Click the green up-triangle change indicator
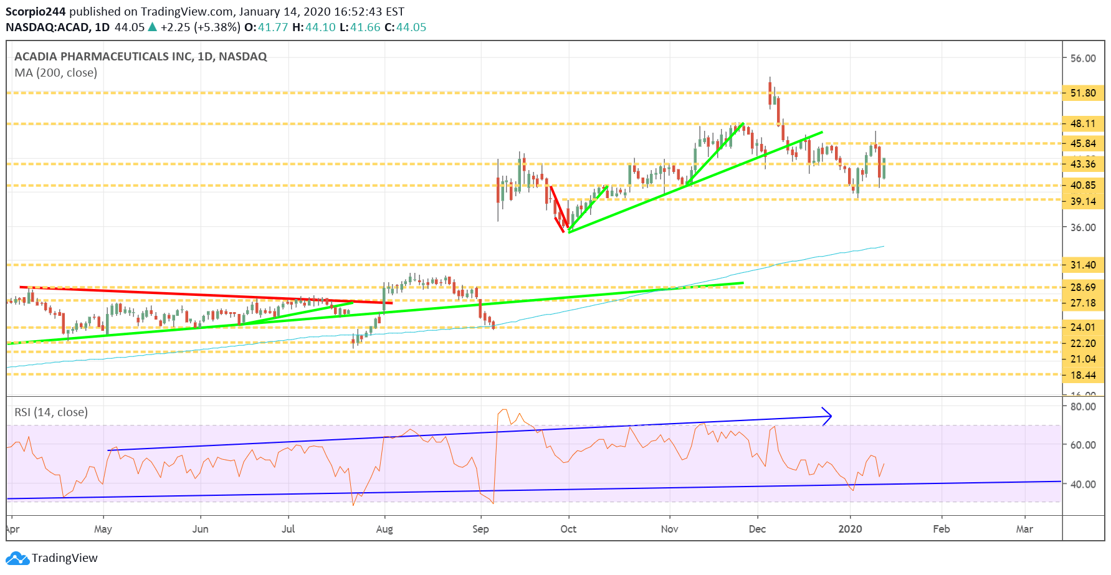Viewport: 1111px width, 575px height. 152,27
